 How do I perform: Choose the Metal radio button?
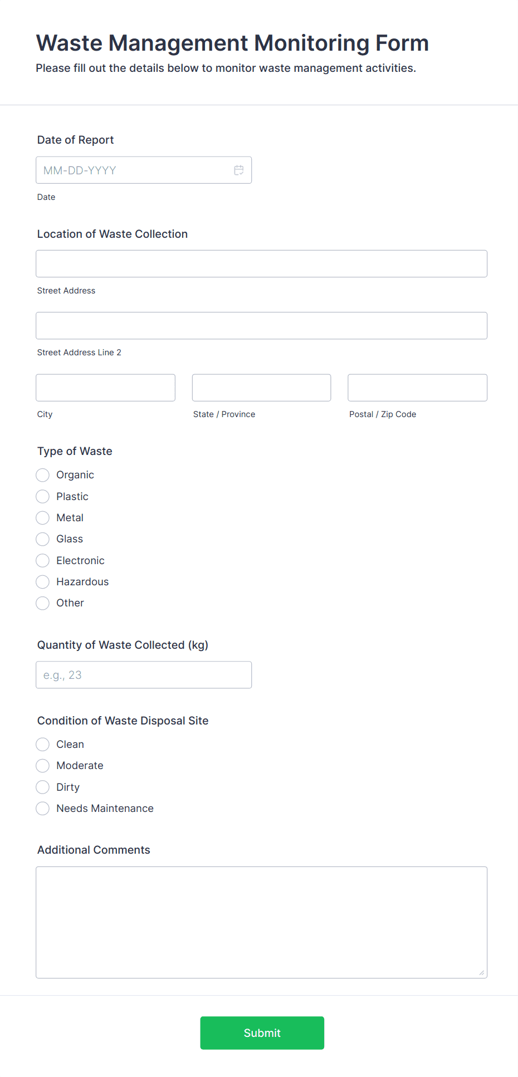click(43, 518)
